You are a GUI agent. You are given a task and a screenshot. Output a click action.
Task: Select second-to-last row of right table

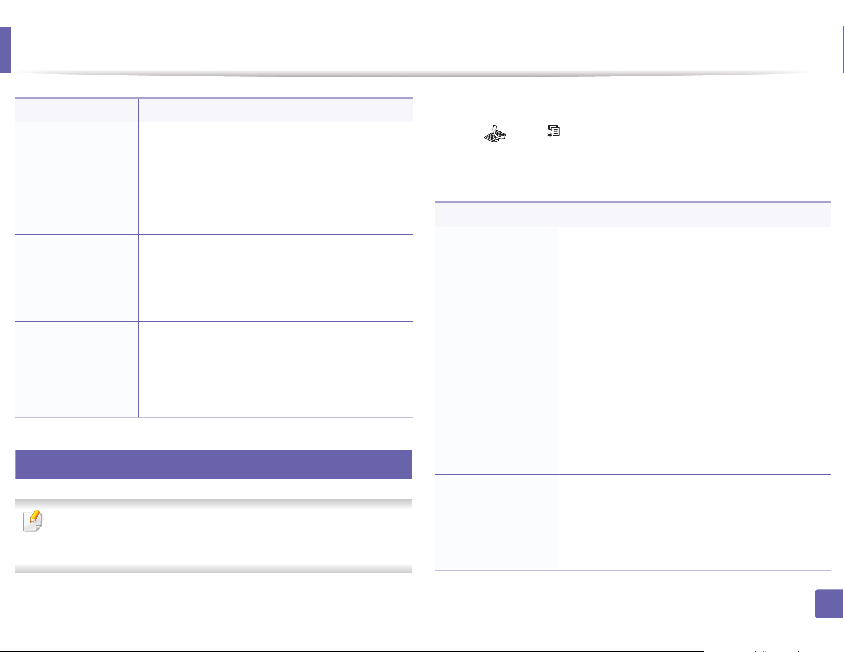click(x=633, y=494)
